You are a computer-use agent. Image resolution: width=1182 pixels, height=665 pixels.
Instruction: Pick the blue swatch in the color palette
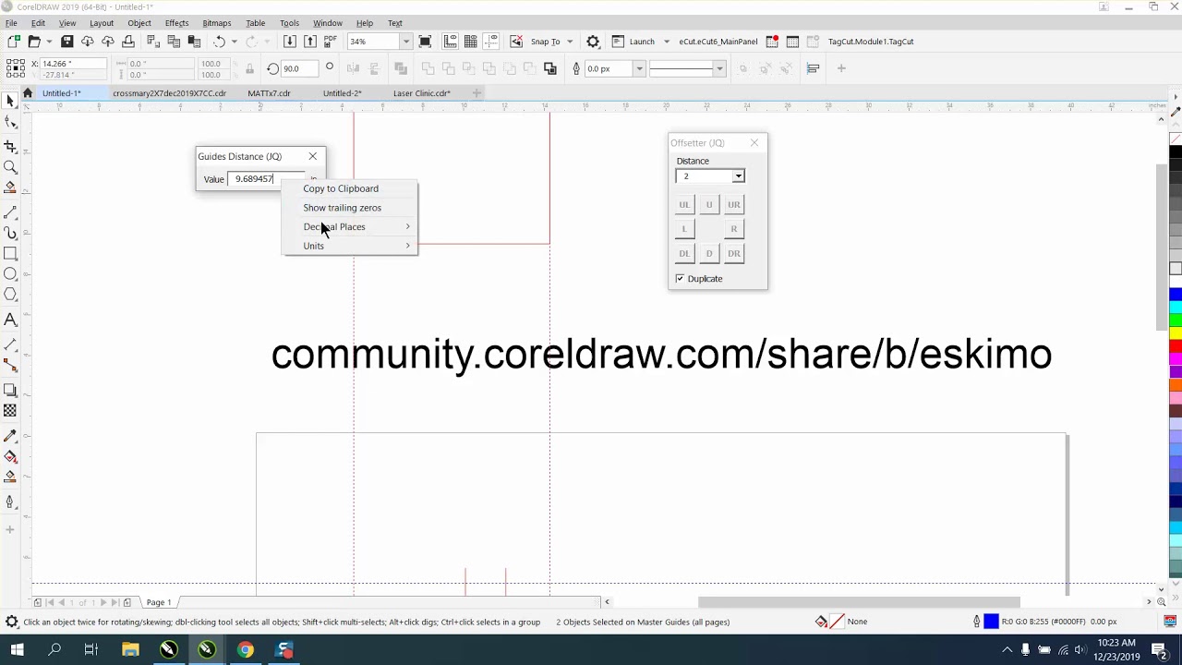pos(1176,295)
